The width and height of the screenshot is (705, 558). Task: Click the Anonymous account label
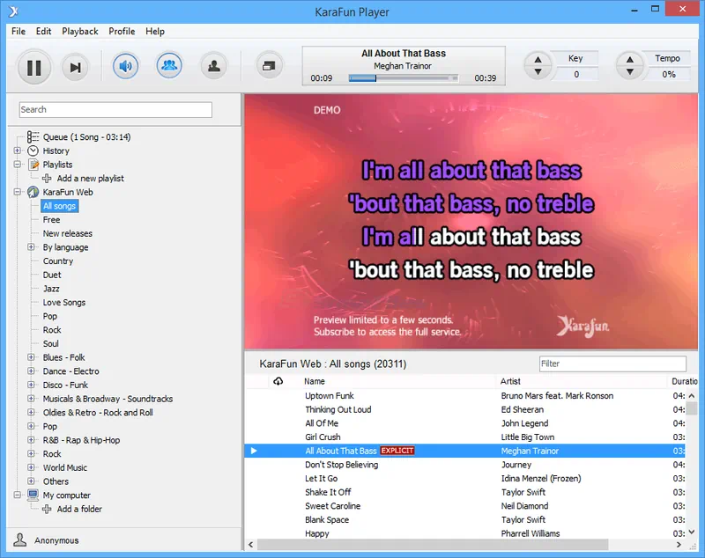click(56, 540)
